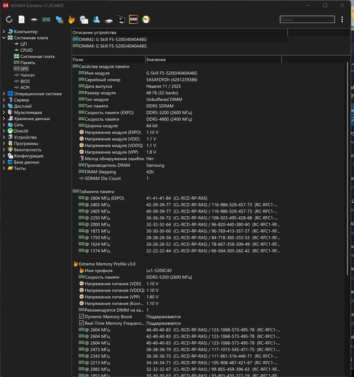Click the flame stability test icon

(x=71, y=19)
